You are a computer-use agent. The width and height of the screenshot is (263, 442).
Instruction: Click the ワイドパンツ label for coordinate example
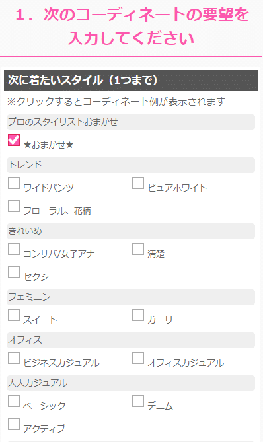[48, 188]
